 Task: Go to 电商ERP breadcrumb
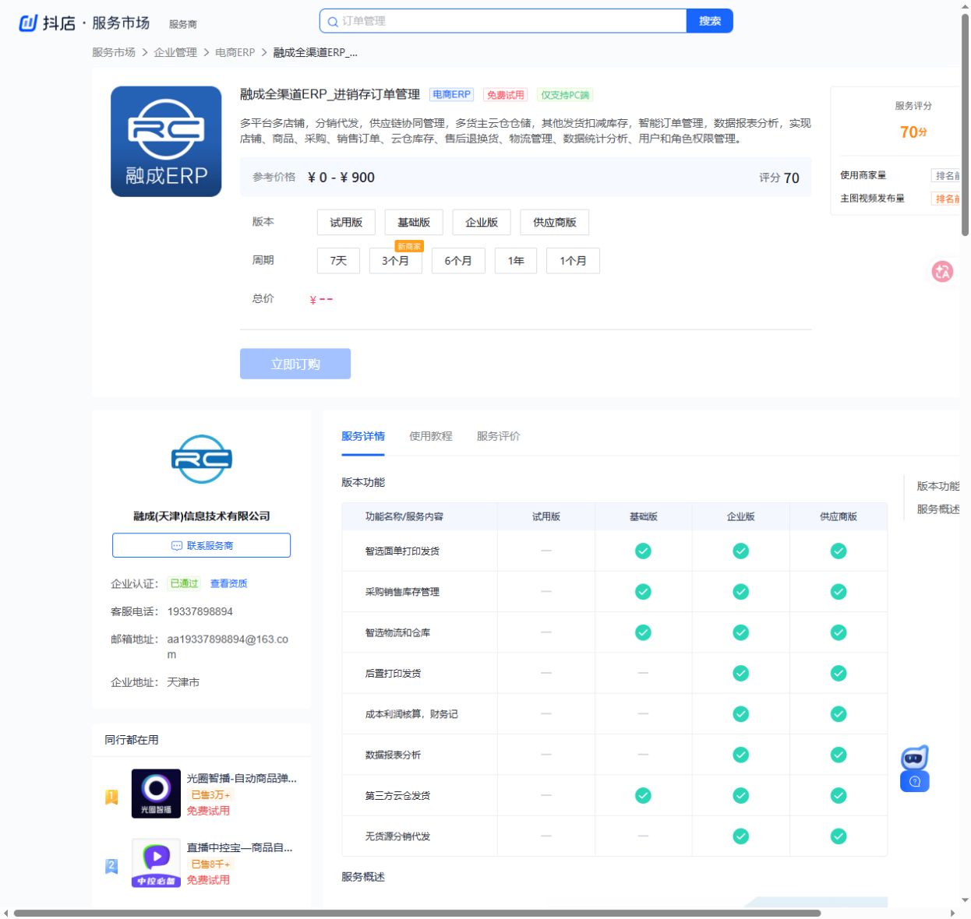(x=235, y=52)
